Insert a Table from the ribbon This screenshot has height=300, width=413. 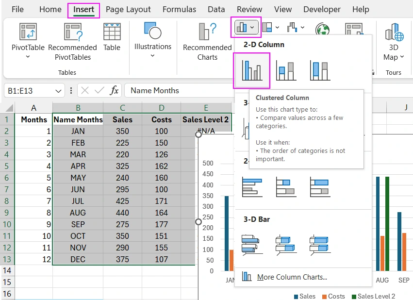(112, 39)
